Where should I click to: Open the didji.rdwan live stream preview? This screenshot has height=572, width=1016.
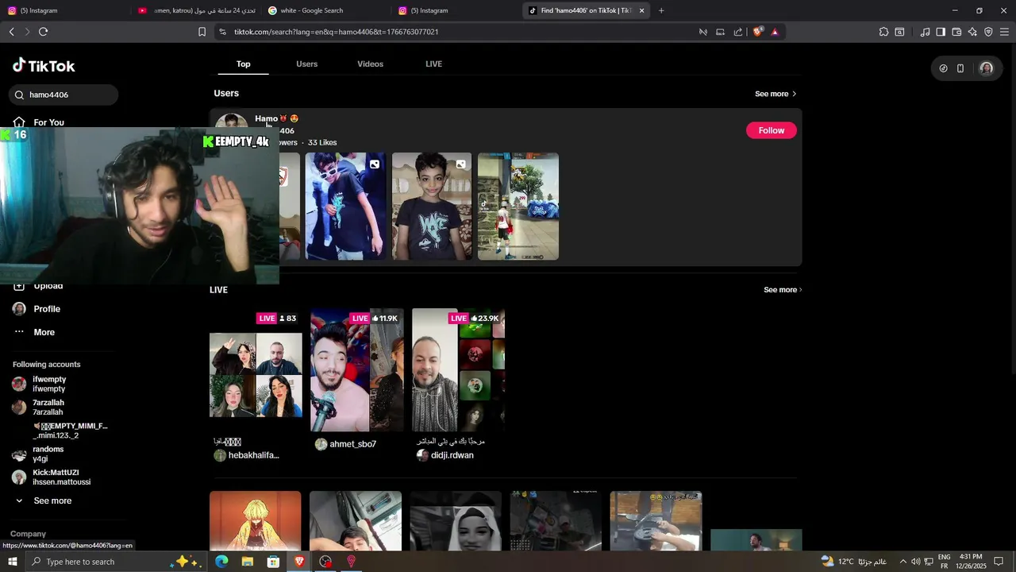(x=458, y=369)
